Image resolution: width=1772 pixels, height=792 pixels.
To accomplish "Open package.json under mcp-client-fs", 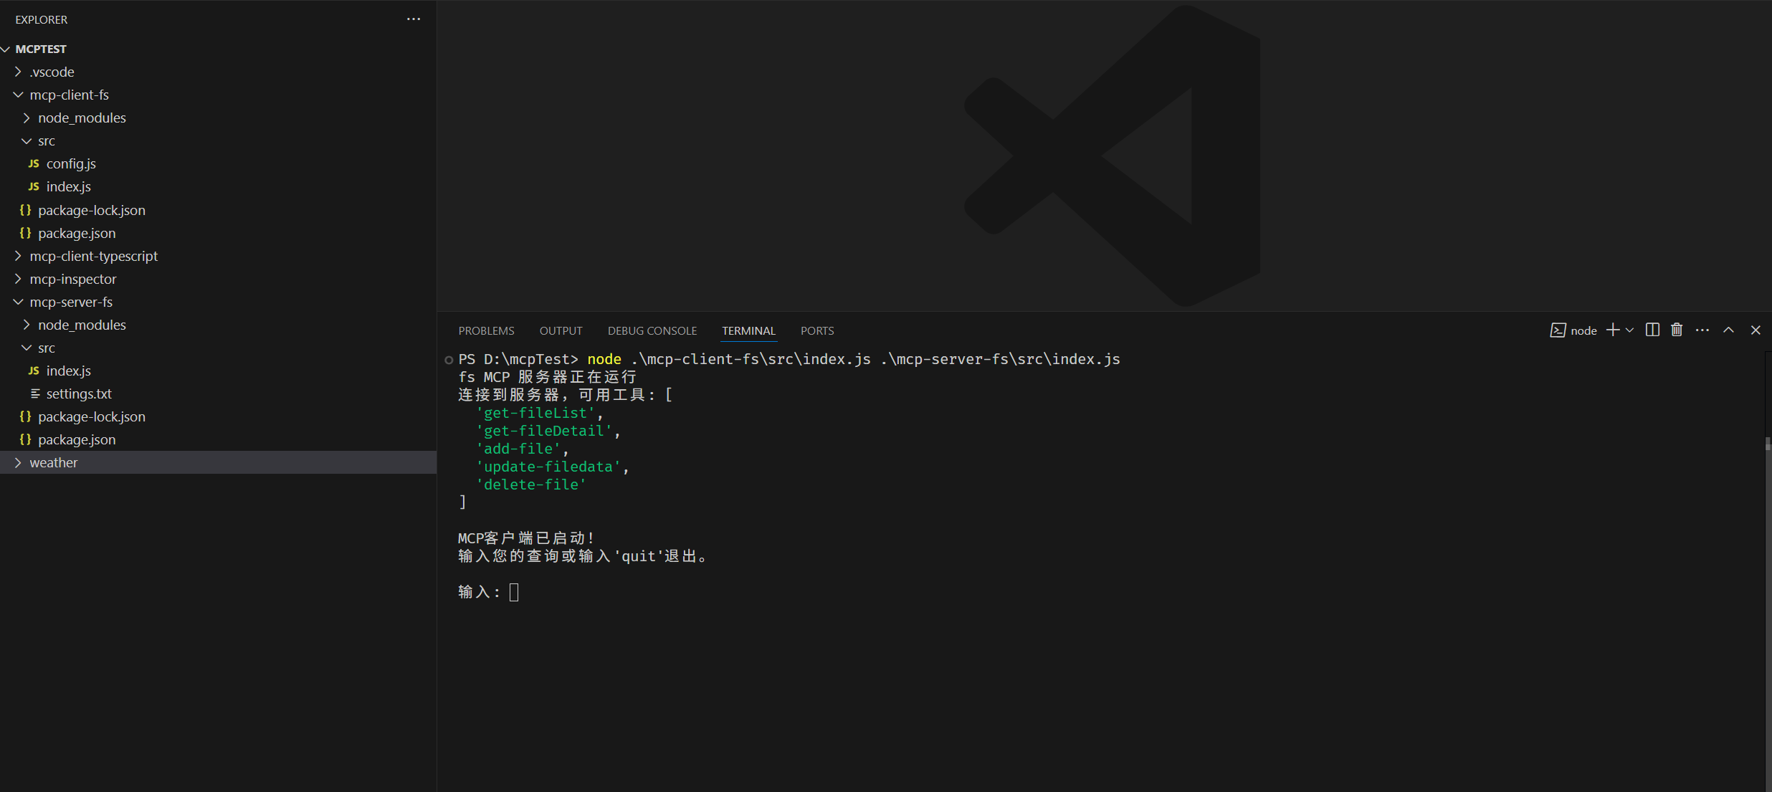I will pyautogui.click(x=77, y=233).
